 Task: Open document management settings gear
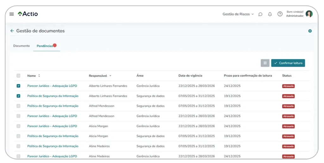coord(310,31)
